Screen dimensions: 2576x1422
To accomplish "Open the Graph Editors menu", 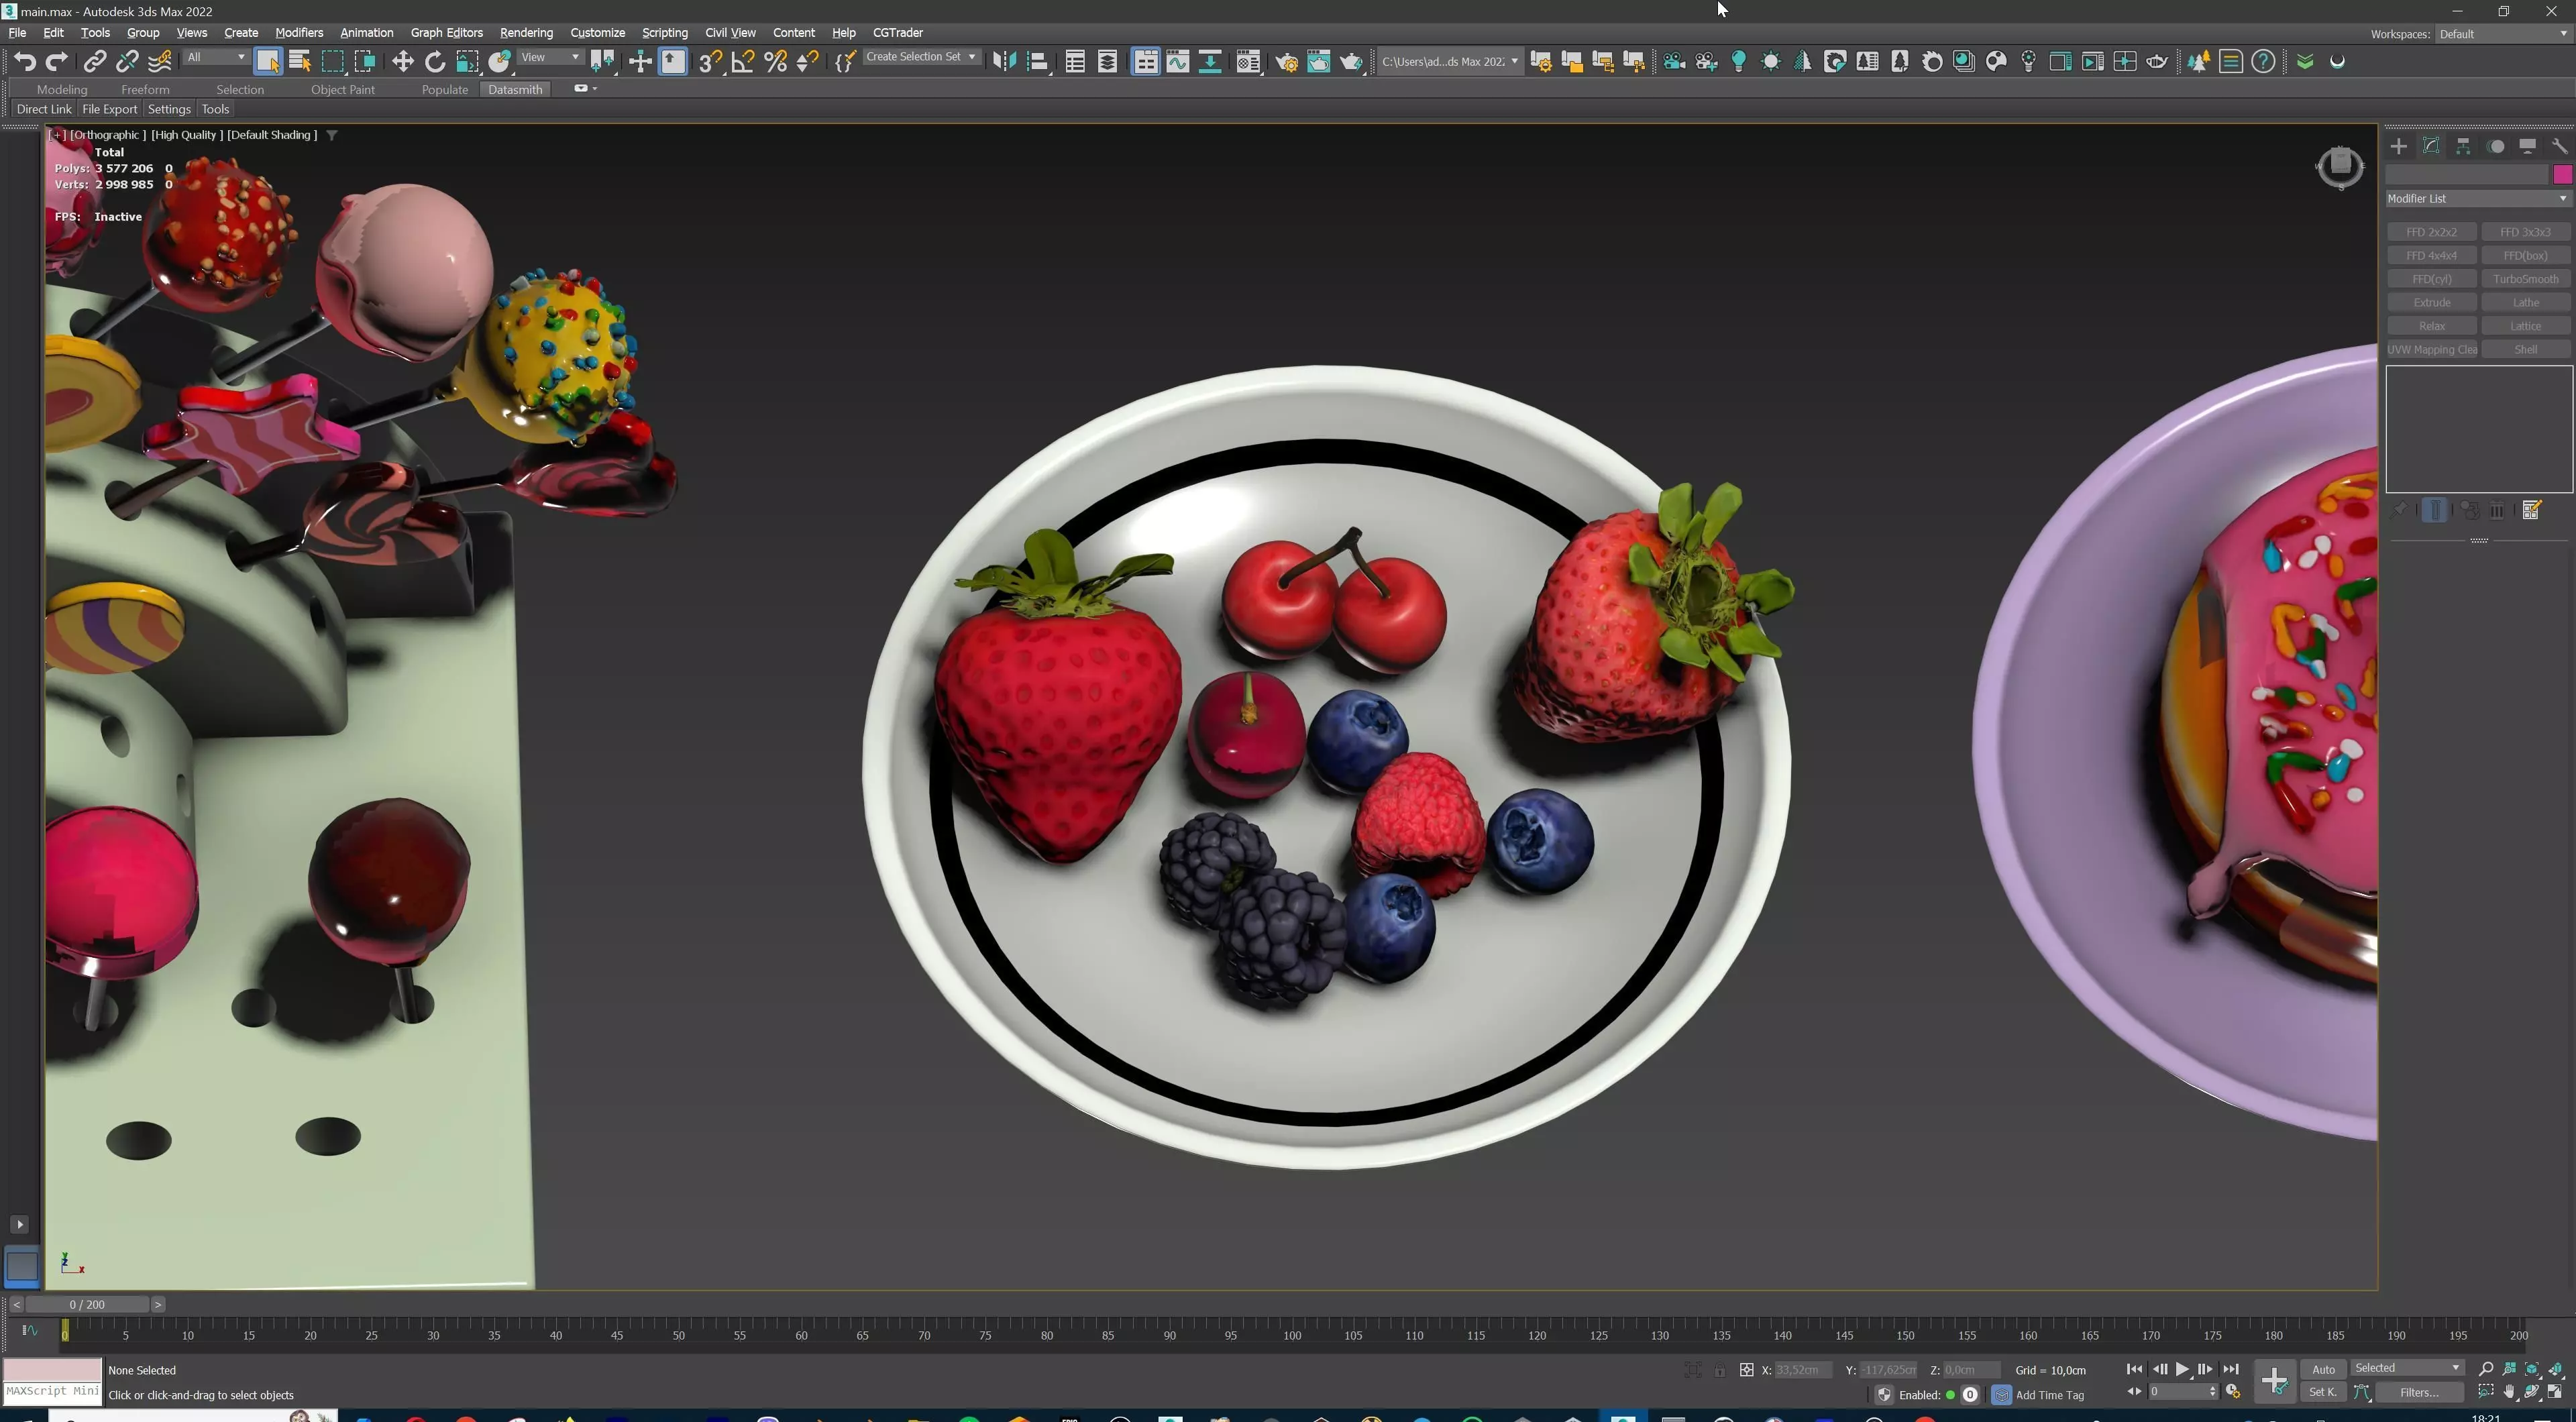I will pyautogui.click(x=446, y=33).
